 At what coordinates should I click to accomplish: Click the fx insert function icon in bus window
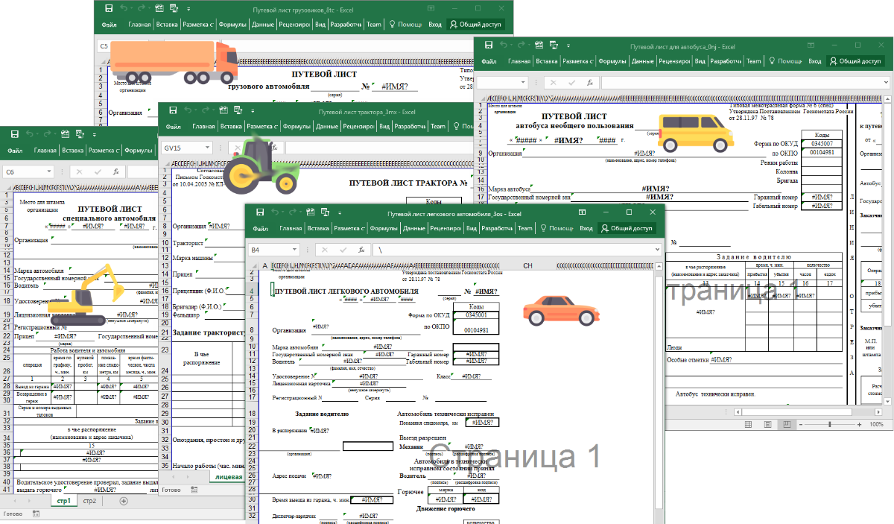(589, 82)
